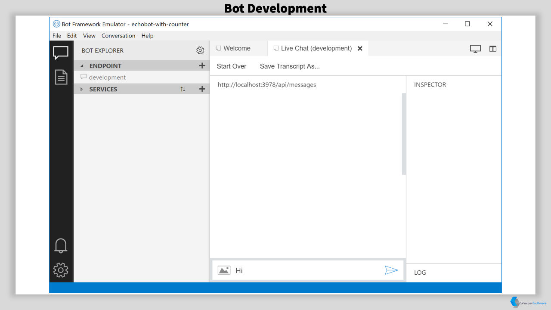The image size is (551, 310).
Task: Open the File menu
Action: tap(57, 36)
